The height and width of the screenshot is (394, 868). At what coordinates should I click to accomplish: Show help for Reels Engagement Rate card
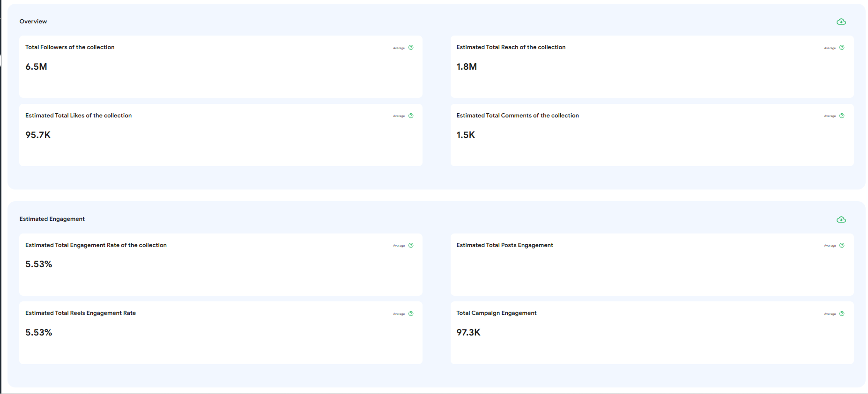click(411, 314)
